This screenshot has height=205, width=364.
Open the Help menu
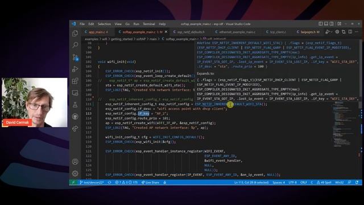tap(162, 24)
